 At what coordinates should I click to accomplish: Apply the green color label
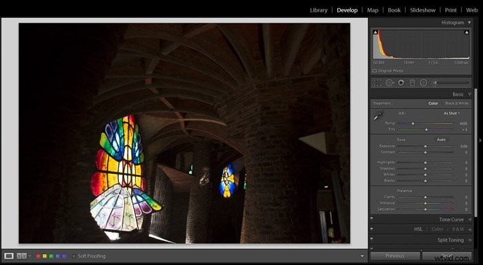click(51, 256)
